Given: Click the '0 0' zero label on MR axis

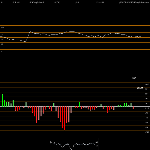Looking at the screenshot, I should [147, 108].
